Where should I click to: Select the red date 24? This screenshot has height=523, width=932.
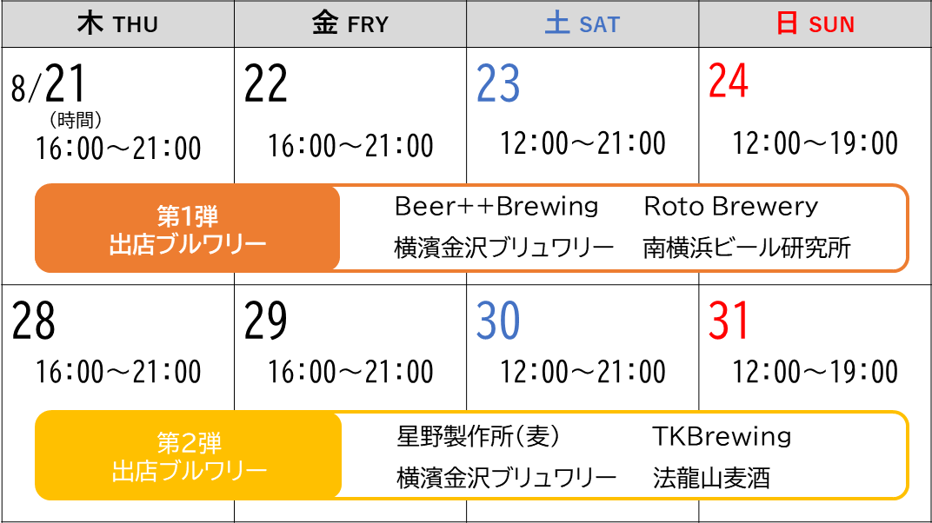coord(729,82)
